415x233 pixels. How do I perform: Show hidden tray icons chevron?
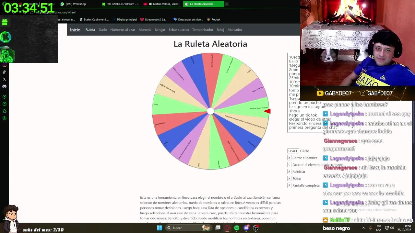click(x=363, y=228)
